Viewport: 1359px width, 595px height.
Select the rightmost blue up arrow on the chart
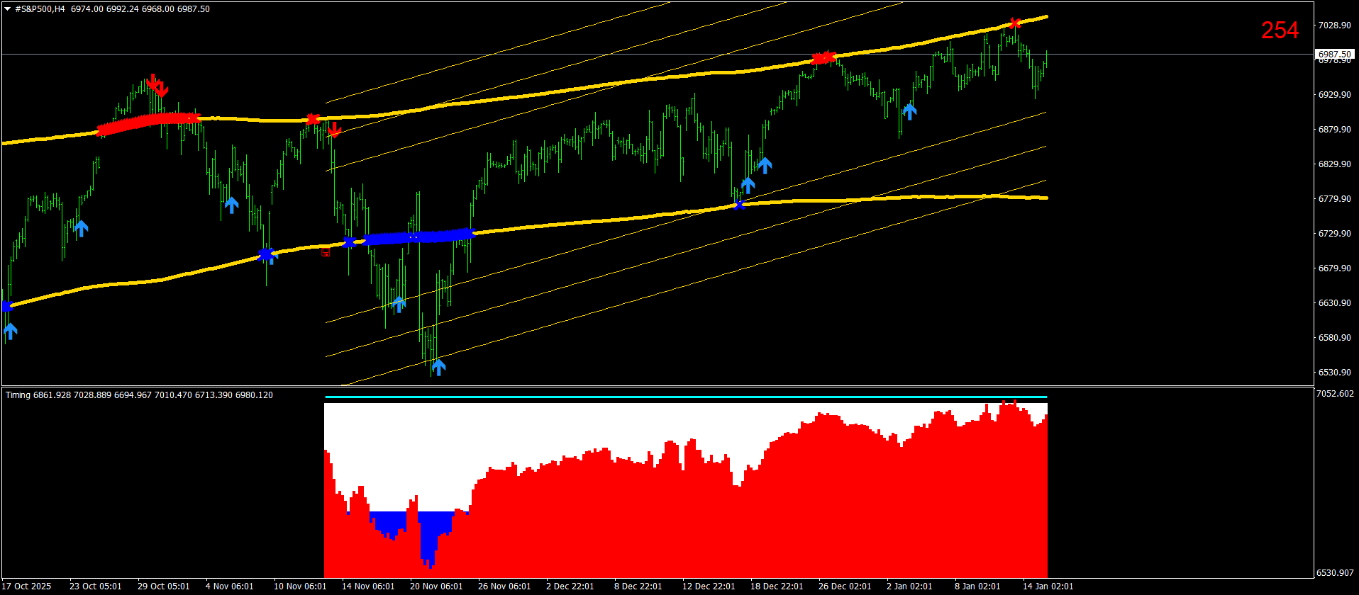[909, 111]
